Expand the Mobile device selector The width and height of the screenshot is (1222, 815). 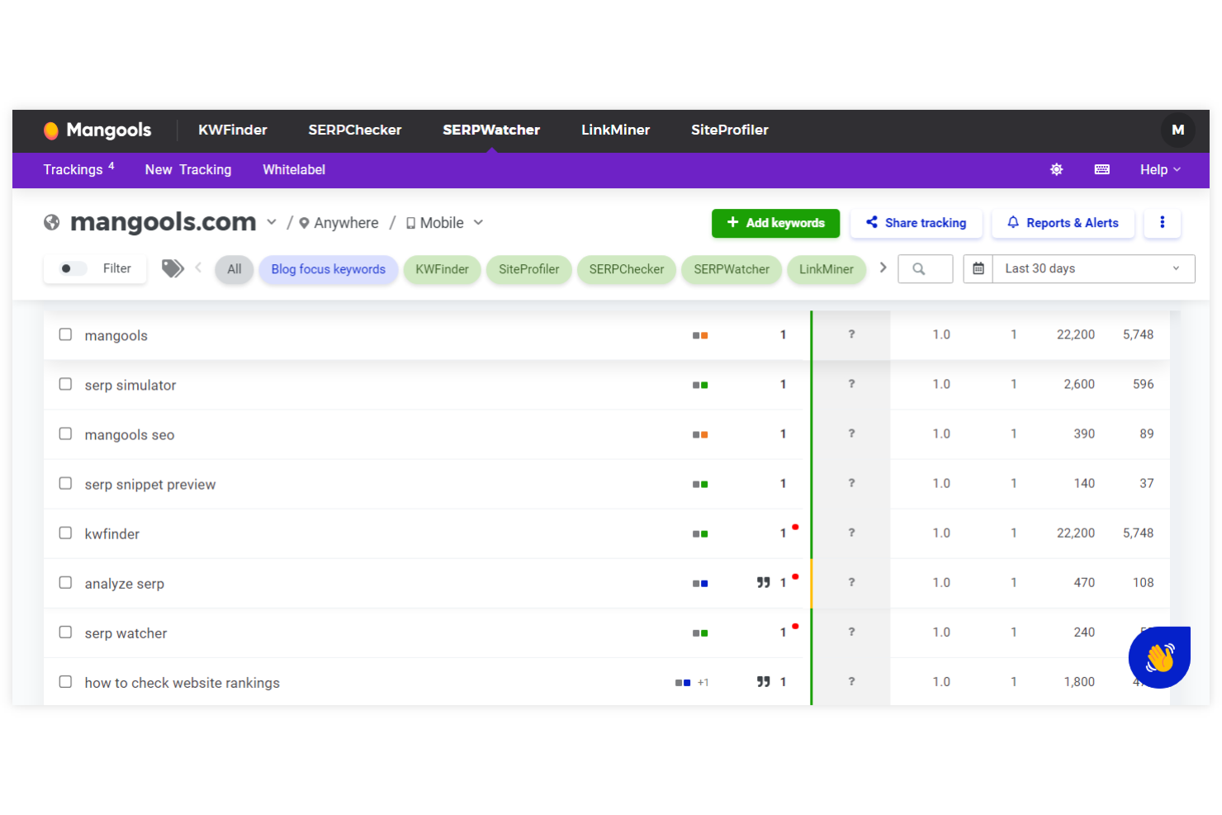click(479, 222)
